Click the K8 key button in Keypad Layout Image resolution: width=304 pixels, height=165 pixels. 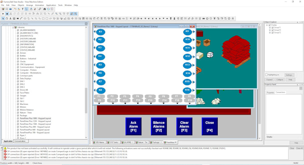(x=101, y=91)
